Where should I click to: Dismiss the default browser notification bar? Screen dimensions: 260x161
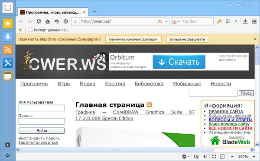click(x=255, y=39)
